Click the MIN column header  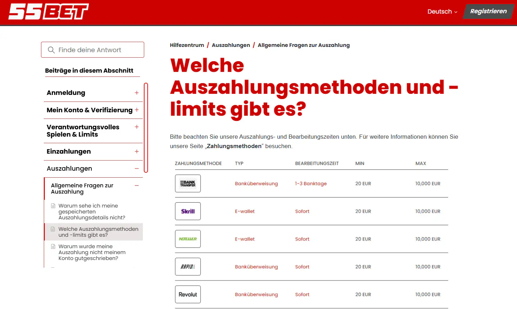[360, 163]
